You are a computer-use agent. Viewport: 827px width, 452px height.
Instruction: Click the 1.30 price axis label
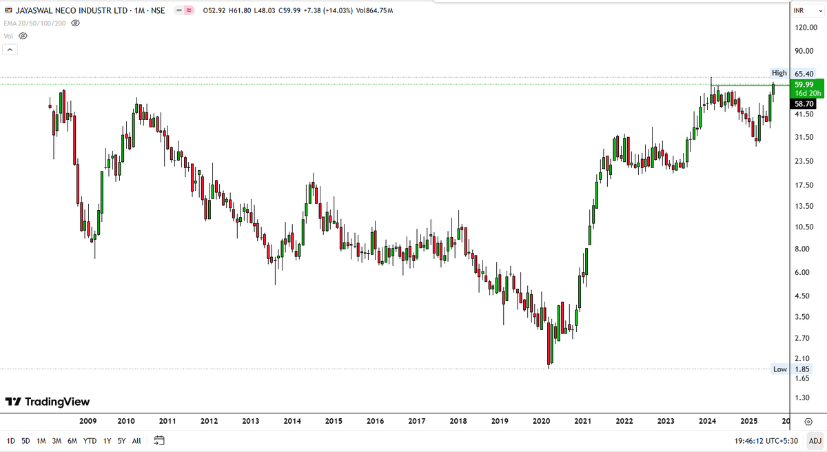(x=802, y=398)
